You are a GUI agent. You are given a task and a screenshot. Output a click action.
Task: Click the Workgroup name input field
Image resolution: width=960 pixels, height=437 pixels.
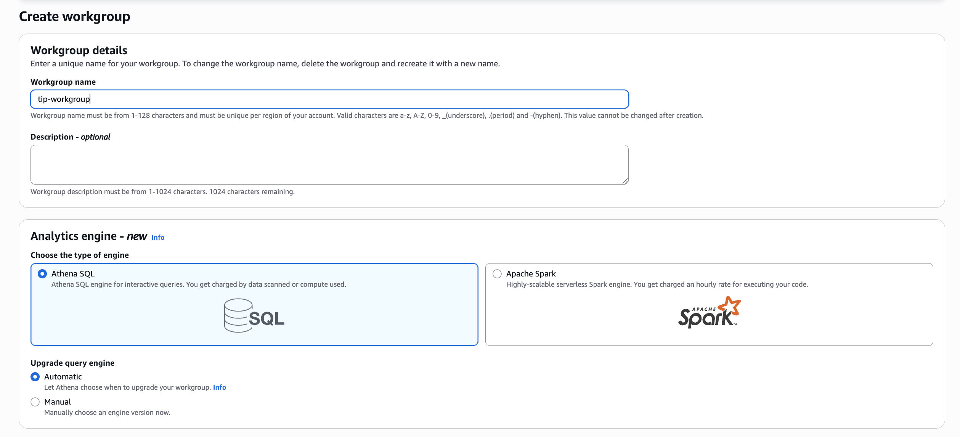(329, 99)
